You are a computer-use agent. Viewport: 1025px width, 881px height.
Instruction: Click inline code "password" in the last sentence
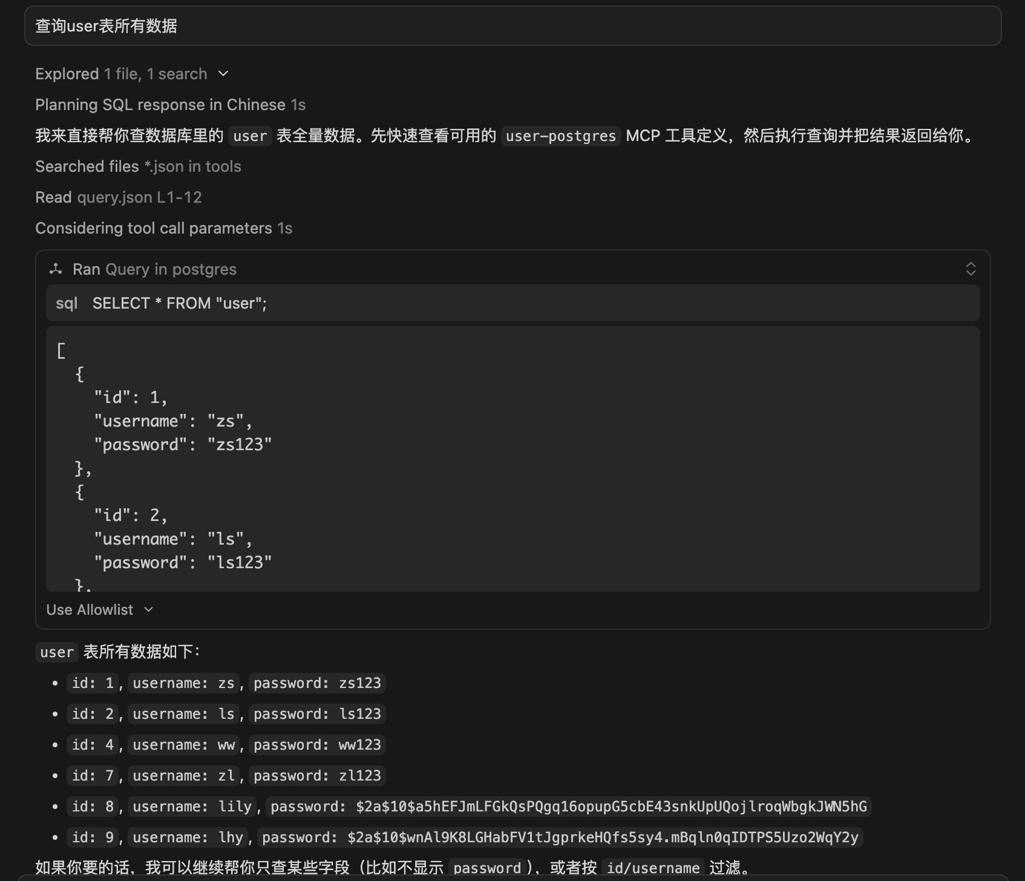(487, 868)
